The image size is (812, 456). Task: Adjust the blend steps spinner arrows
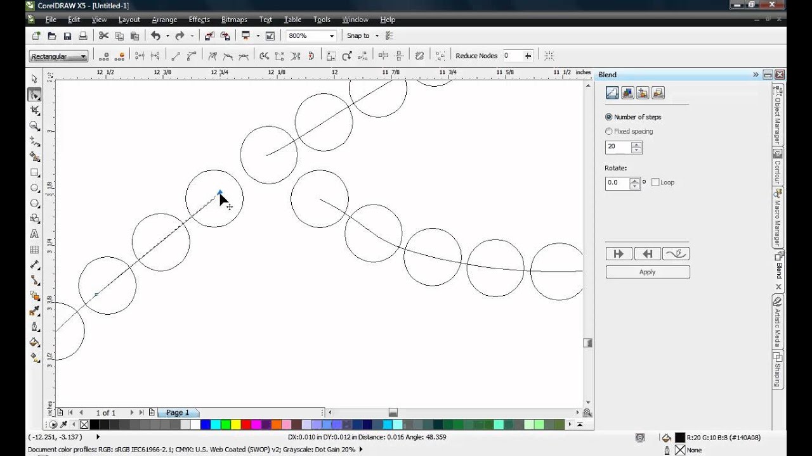point(636,147)
